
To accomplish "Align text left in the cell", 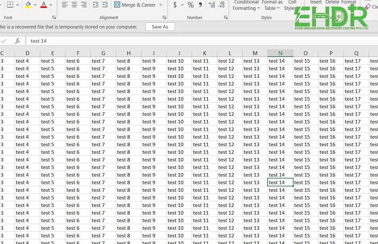I will tap(65, 5).
